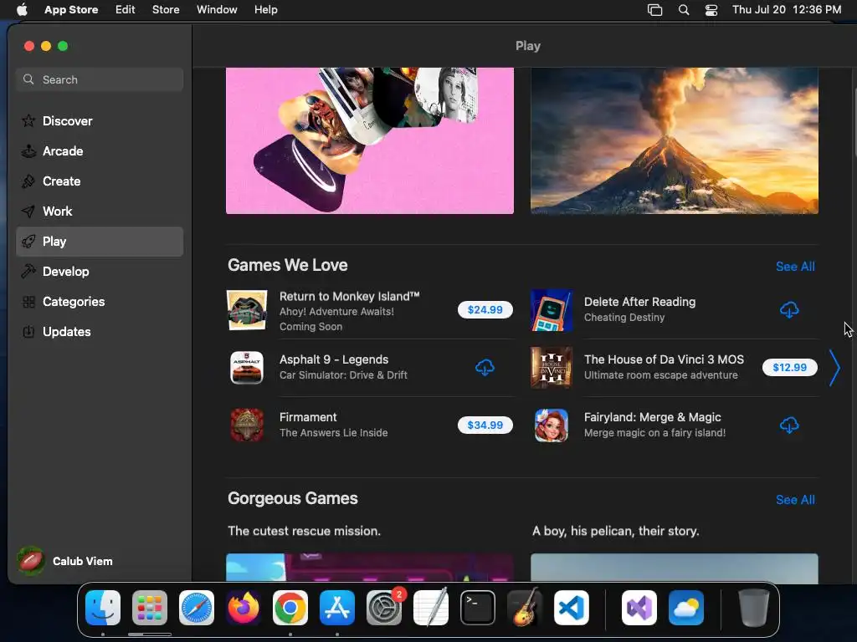The width and height of the screenshot is (857, 642).
Task: Open Finder from the Dock
Action: coord(103,608)
